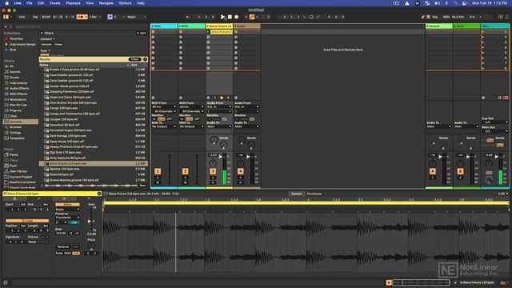Toggle the Filters disclosure in browser
512x288 pixels.
[x=42, y=34]
